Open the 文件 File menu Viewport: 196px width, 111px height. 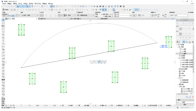click(4, 4)
